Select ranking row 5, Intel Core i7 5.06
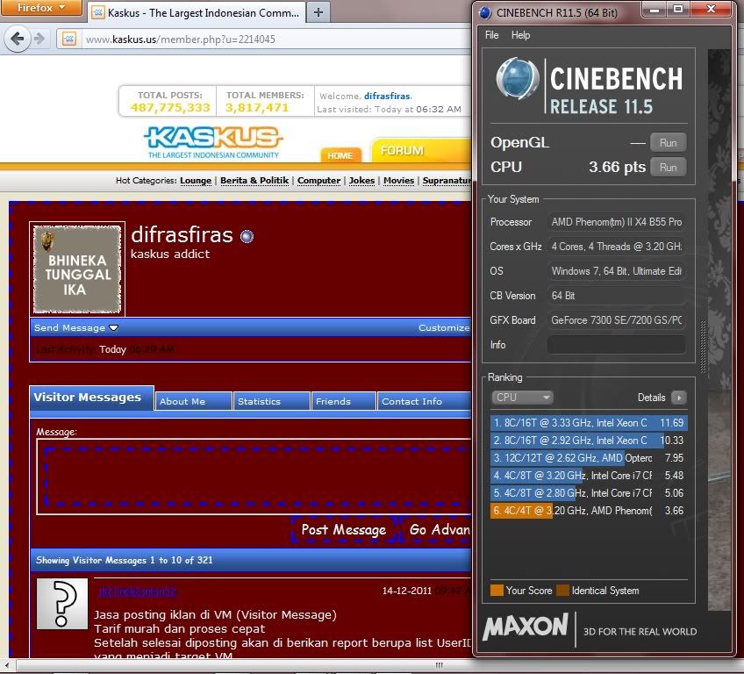 (589, 492)
